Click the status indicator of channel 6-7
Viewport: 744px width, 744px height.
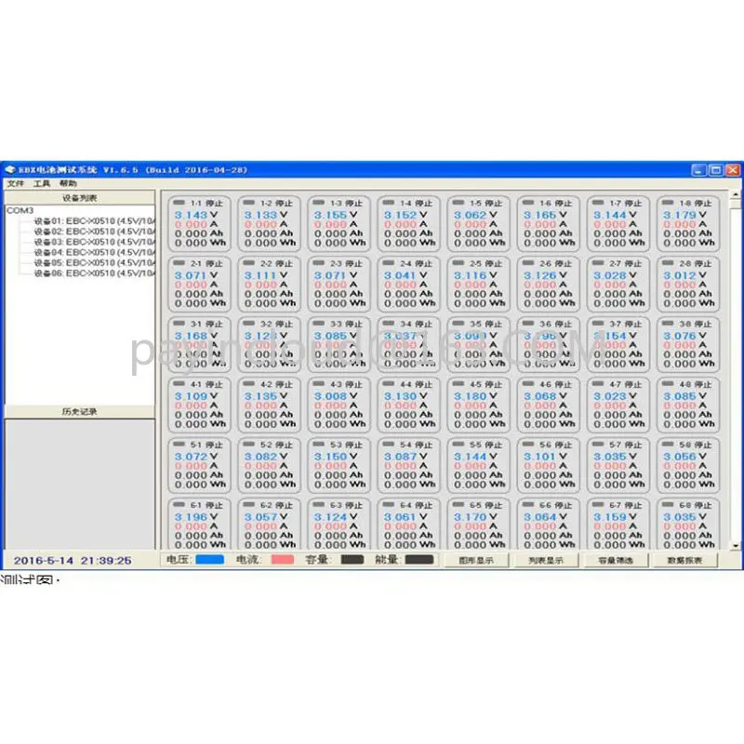598,504
